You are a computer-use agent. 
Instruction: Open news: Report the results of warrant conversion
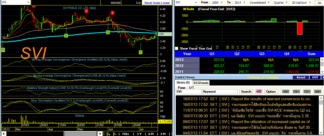click(248, 99)
